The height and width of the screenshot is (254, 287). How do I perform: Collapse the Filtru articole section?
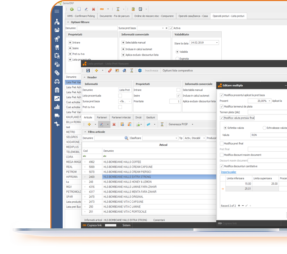(x=85, y=132)
